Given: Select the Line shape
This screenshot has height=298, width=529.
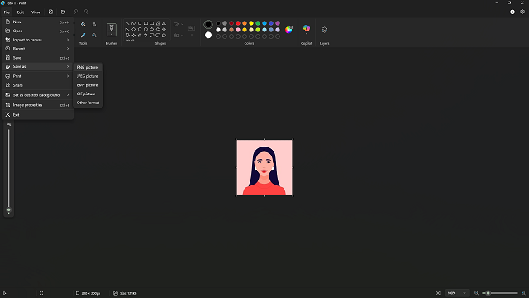Looking at the screenshot, I should [127, 23].
